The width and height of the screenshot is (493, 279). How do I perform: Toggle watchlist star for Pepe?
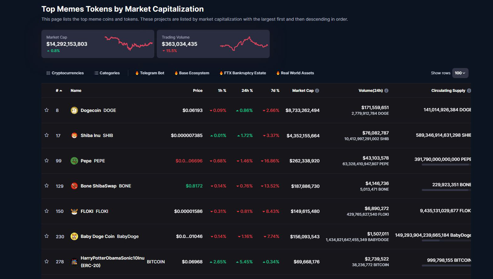47,161
